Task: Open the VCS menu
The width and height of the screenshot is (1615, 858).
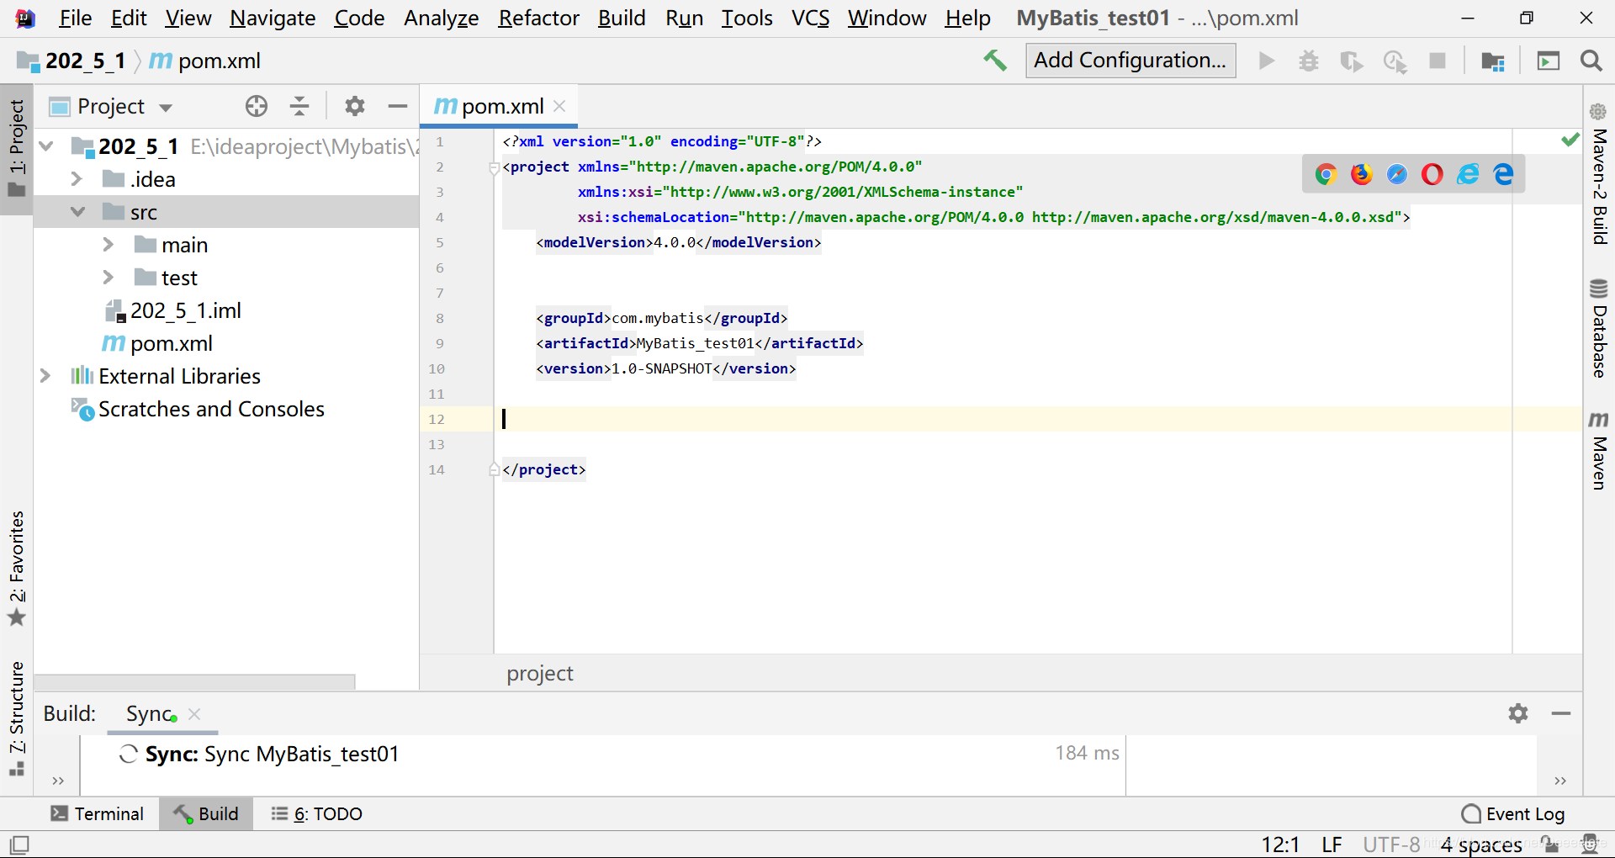Action: pyautogui.click(x=810, y=18)
